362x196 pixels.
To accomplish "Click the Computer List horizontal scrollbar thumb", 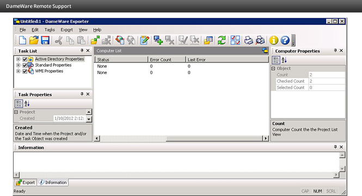I will (214, 138).
